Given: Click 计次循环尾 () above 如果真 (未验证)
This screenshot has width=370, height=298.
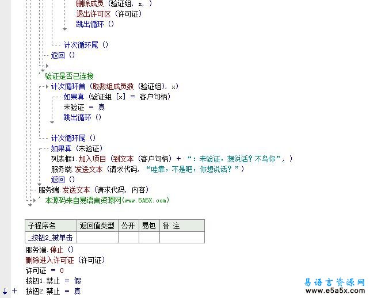Looking at the screenshot, I should 74,138.
